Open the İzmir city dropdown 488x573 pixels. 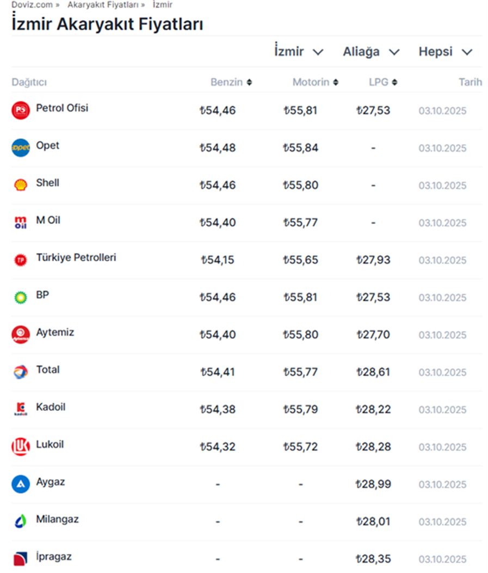pyautogui.click(x=299, y=52)
